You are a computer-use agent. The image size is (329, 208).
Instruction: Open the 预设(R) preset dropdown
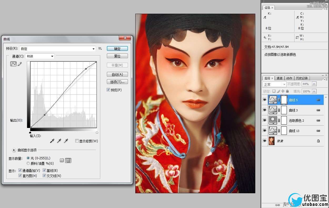58,49
